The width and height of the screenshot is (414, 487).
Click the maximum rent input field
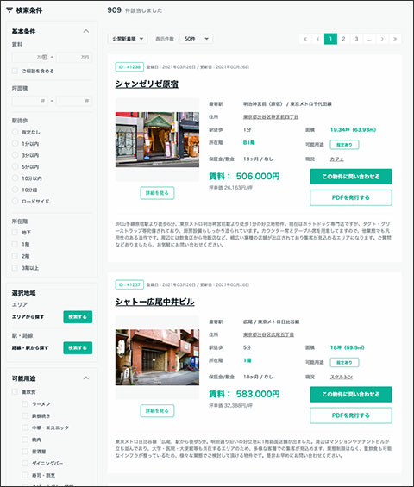(x=74, y=57)
